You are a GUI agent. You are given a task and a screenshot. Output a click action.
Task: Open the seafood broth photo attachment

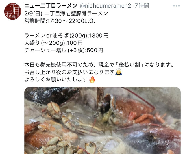coord(102,120)
